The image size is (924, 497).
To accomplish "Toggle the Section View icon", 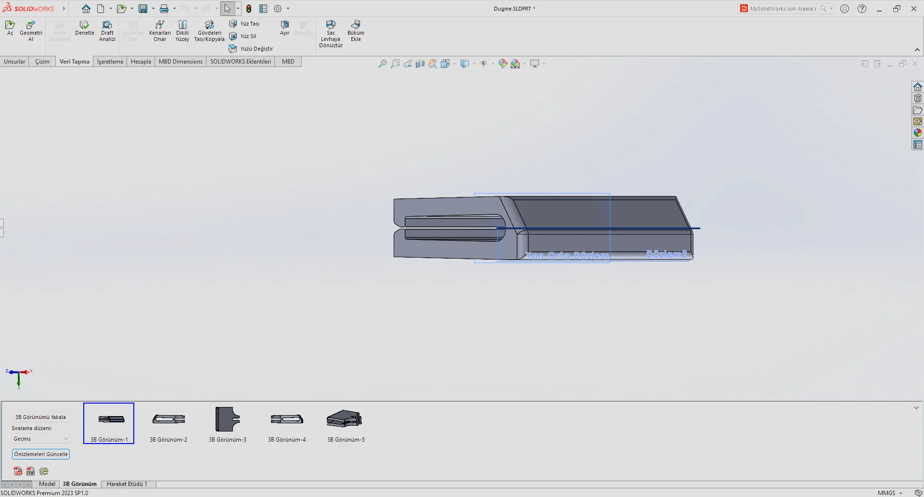I will click(420, 64).
